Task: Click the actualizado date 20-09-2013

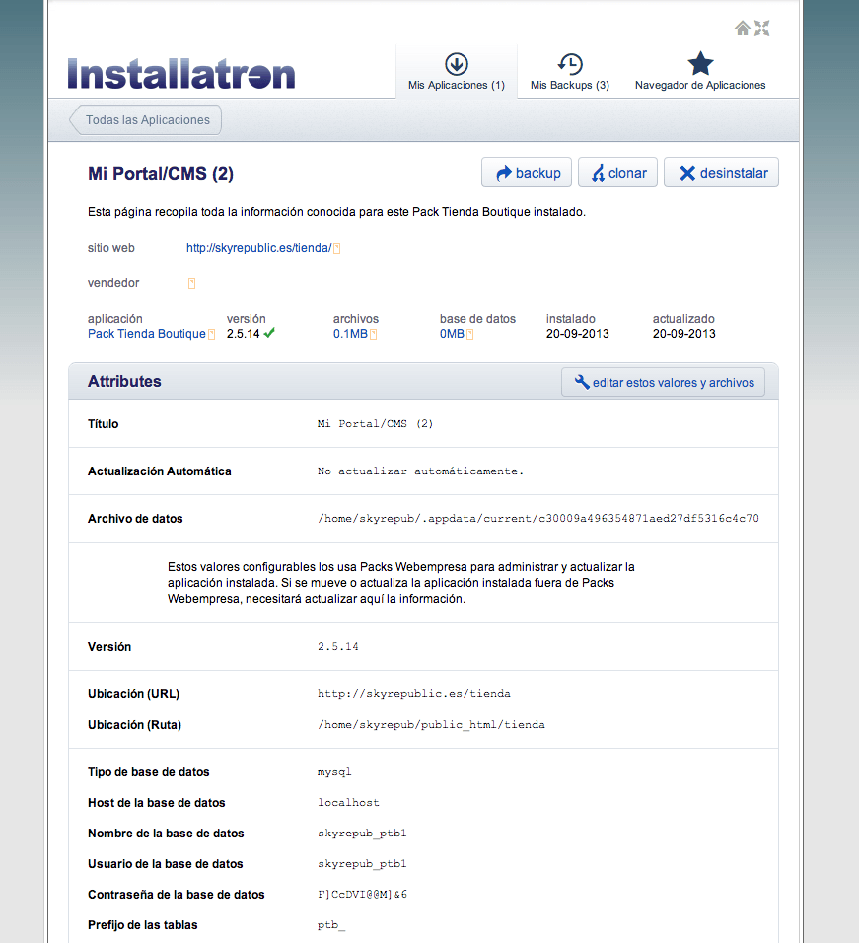Action: pyautogui.click(x=684, y=334)
